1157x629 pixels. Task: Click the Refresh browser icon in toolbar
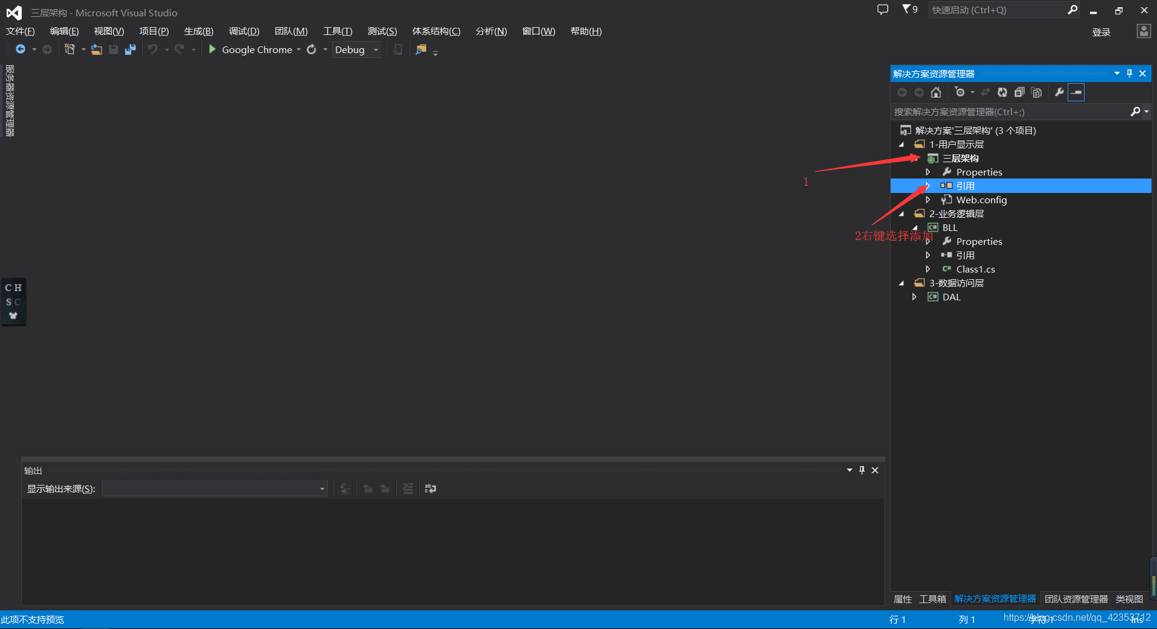(x=312, y=49)
